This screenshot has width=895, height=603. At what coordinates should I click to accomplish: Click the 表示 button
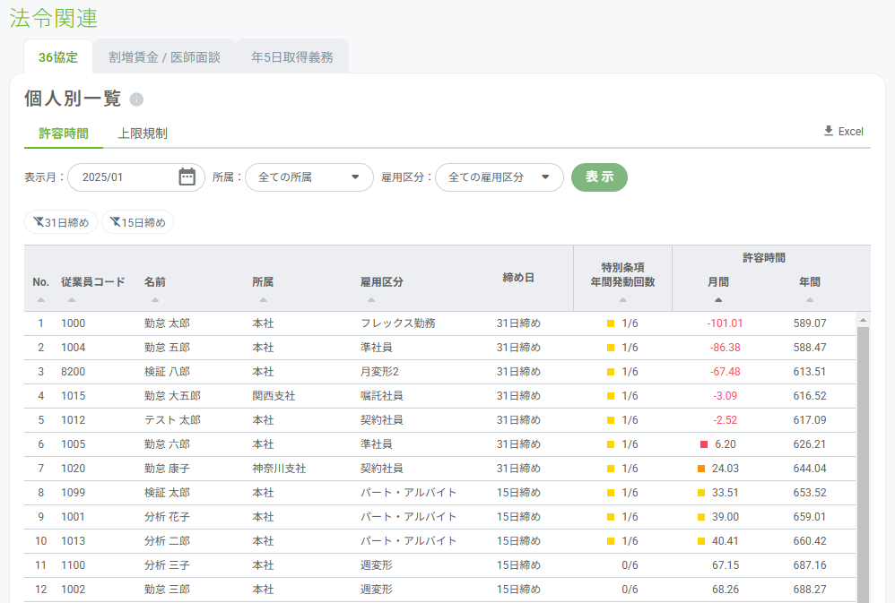click(x=599, y=177)
